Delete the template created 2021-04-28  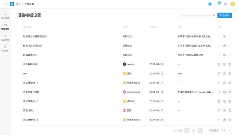click(230, 64)
